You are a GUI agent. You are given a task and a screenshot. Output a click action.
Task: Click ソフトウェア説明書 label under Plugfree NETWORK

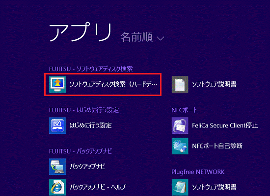click(x=215, y=187)
